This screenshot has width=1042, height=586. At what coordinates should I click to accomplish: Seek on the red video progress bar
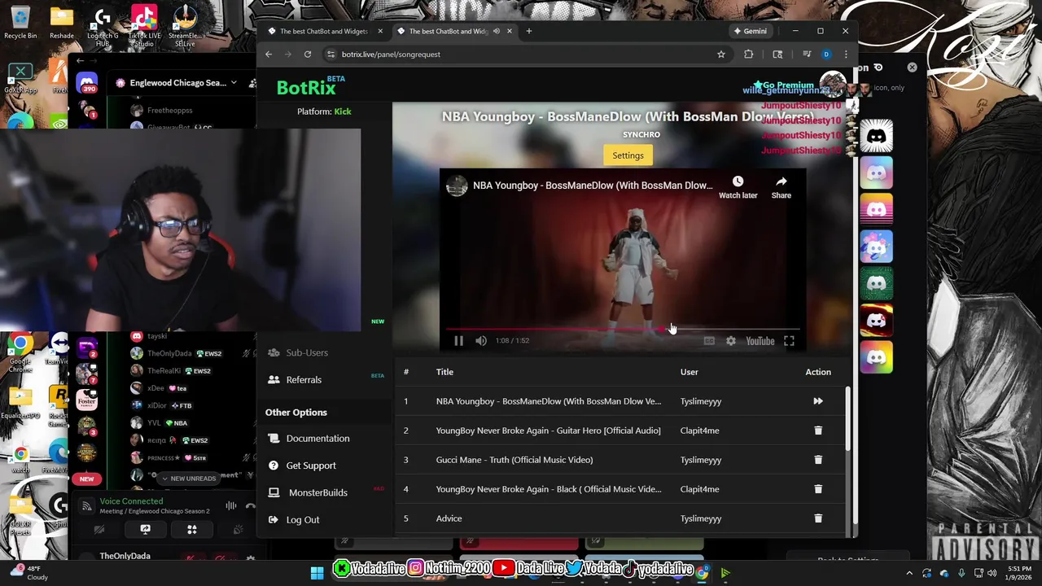pyautogui.click(x=623, y=329)
